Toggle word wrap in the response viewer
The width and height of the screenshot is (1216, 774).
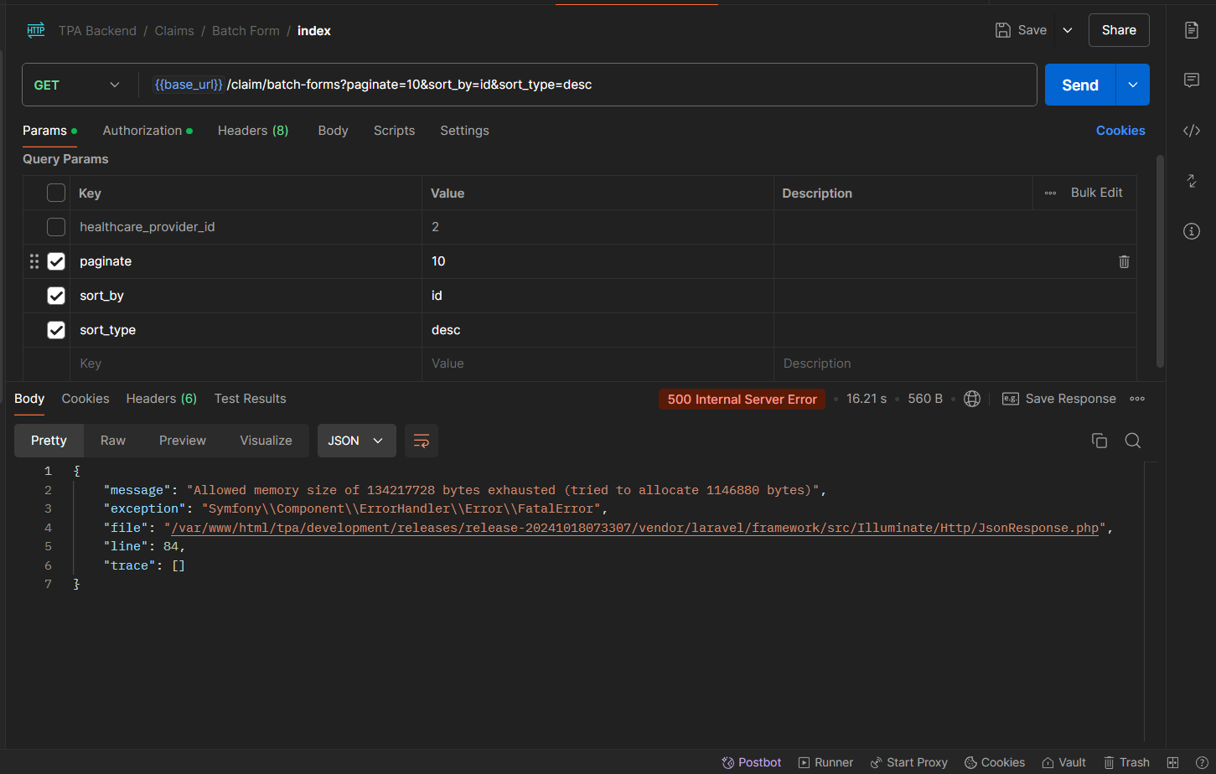pyautogui.click(x=422, y=441)
